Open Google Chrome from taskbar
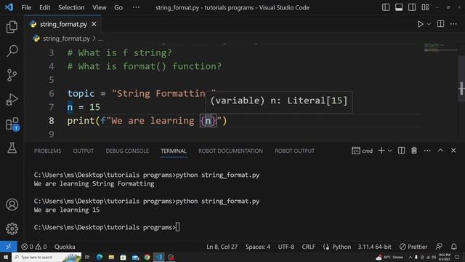The image size is (465, 262). pos(147,257)
